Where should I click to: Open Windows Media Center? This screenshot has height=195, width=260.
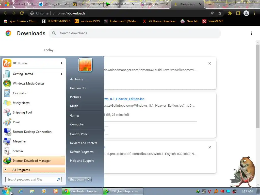point(34,83)
